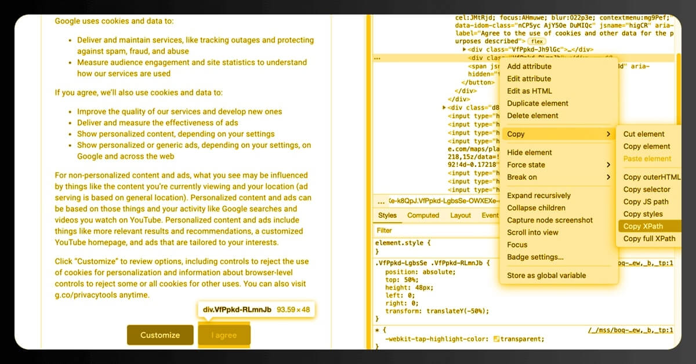
Task: Choose Copy element in the submenu
Action: click(x=647, y=147)
